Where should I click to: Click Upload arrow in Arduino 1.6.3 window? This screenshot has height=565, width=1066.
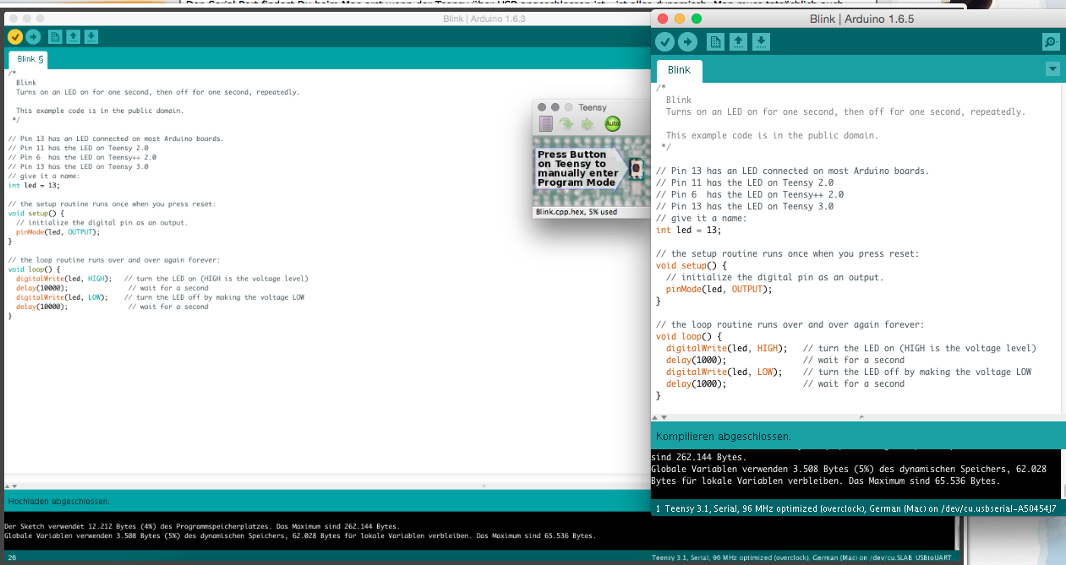click(x=33, y=36)
